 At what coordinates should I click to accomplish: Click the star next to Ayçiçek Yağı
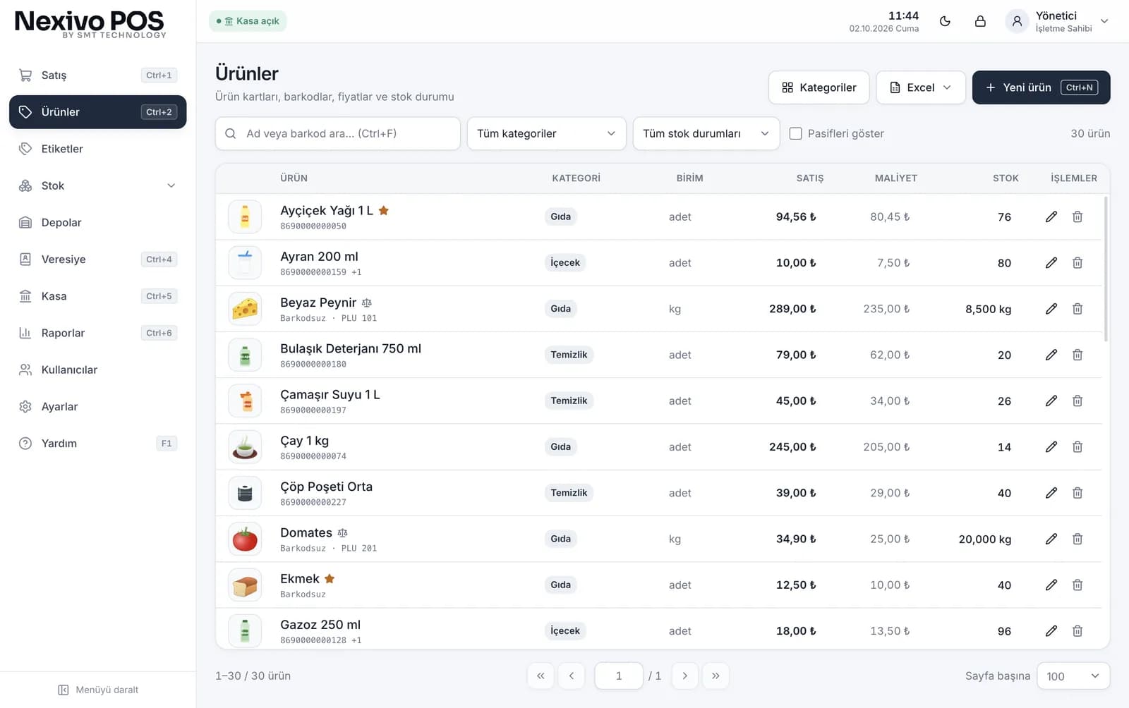pos(384,210)
